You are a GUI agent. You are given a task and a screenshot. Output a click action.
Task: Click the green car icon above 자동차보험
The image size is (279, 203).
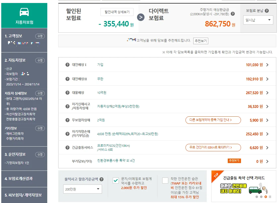(x=24, y=12)
